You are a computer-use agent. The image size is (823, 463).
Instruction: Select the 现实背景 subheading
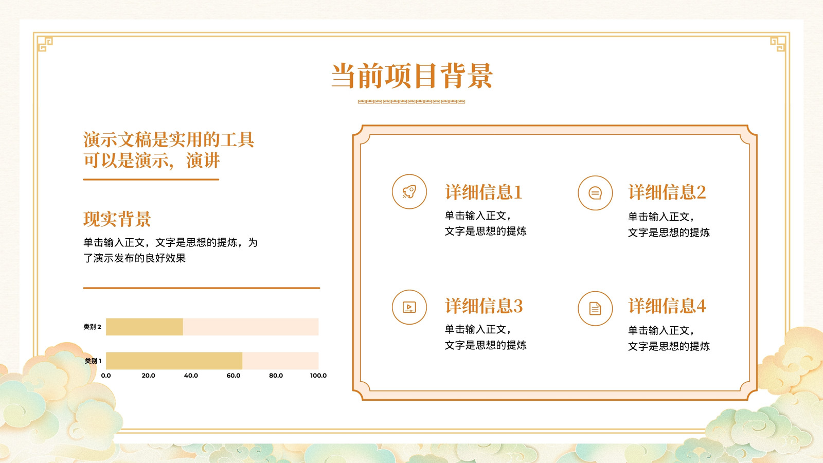coord(117,219)
